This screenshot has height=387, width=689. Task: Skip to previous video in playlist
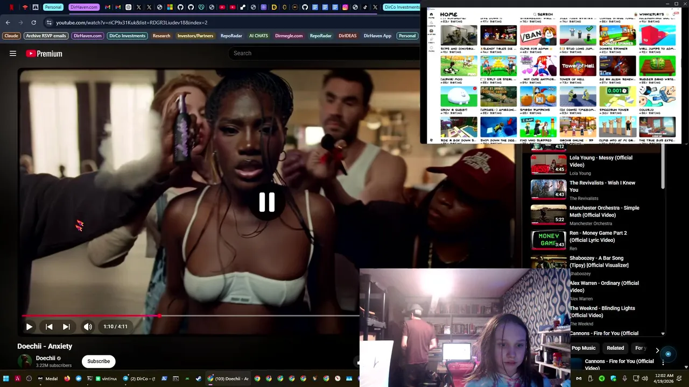49,326
